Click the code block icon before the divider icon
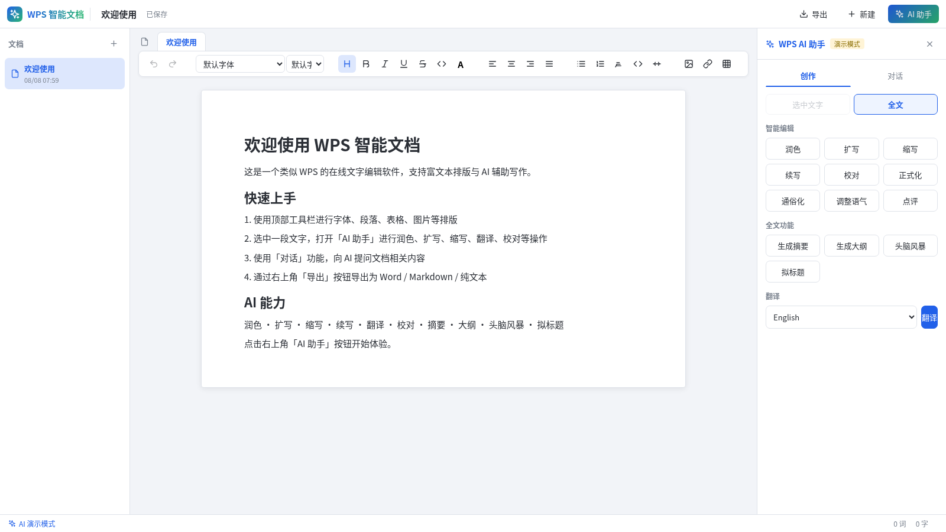Screen dimensions: 946x532 tap(638, 64)
